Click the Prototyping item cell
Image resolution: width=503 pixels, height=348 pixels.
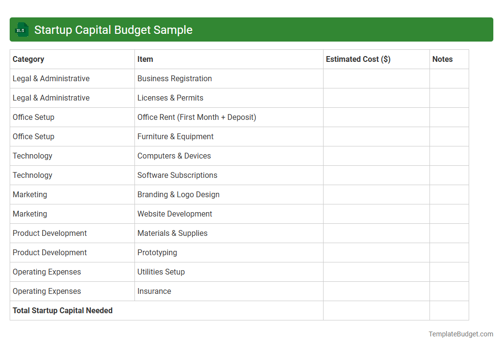click(156, 252)
